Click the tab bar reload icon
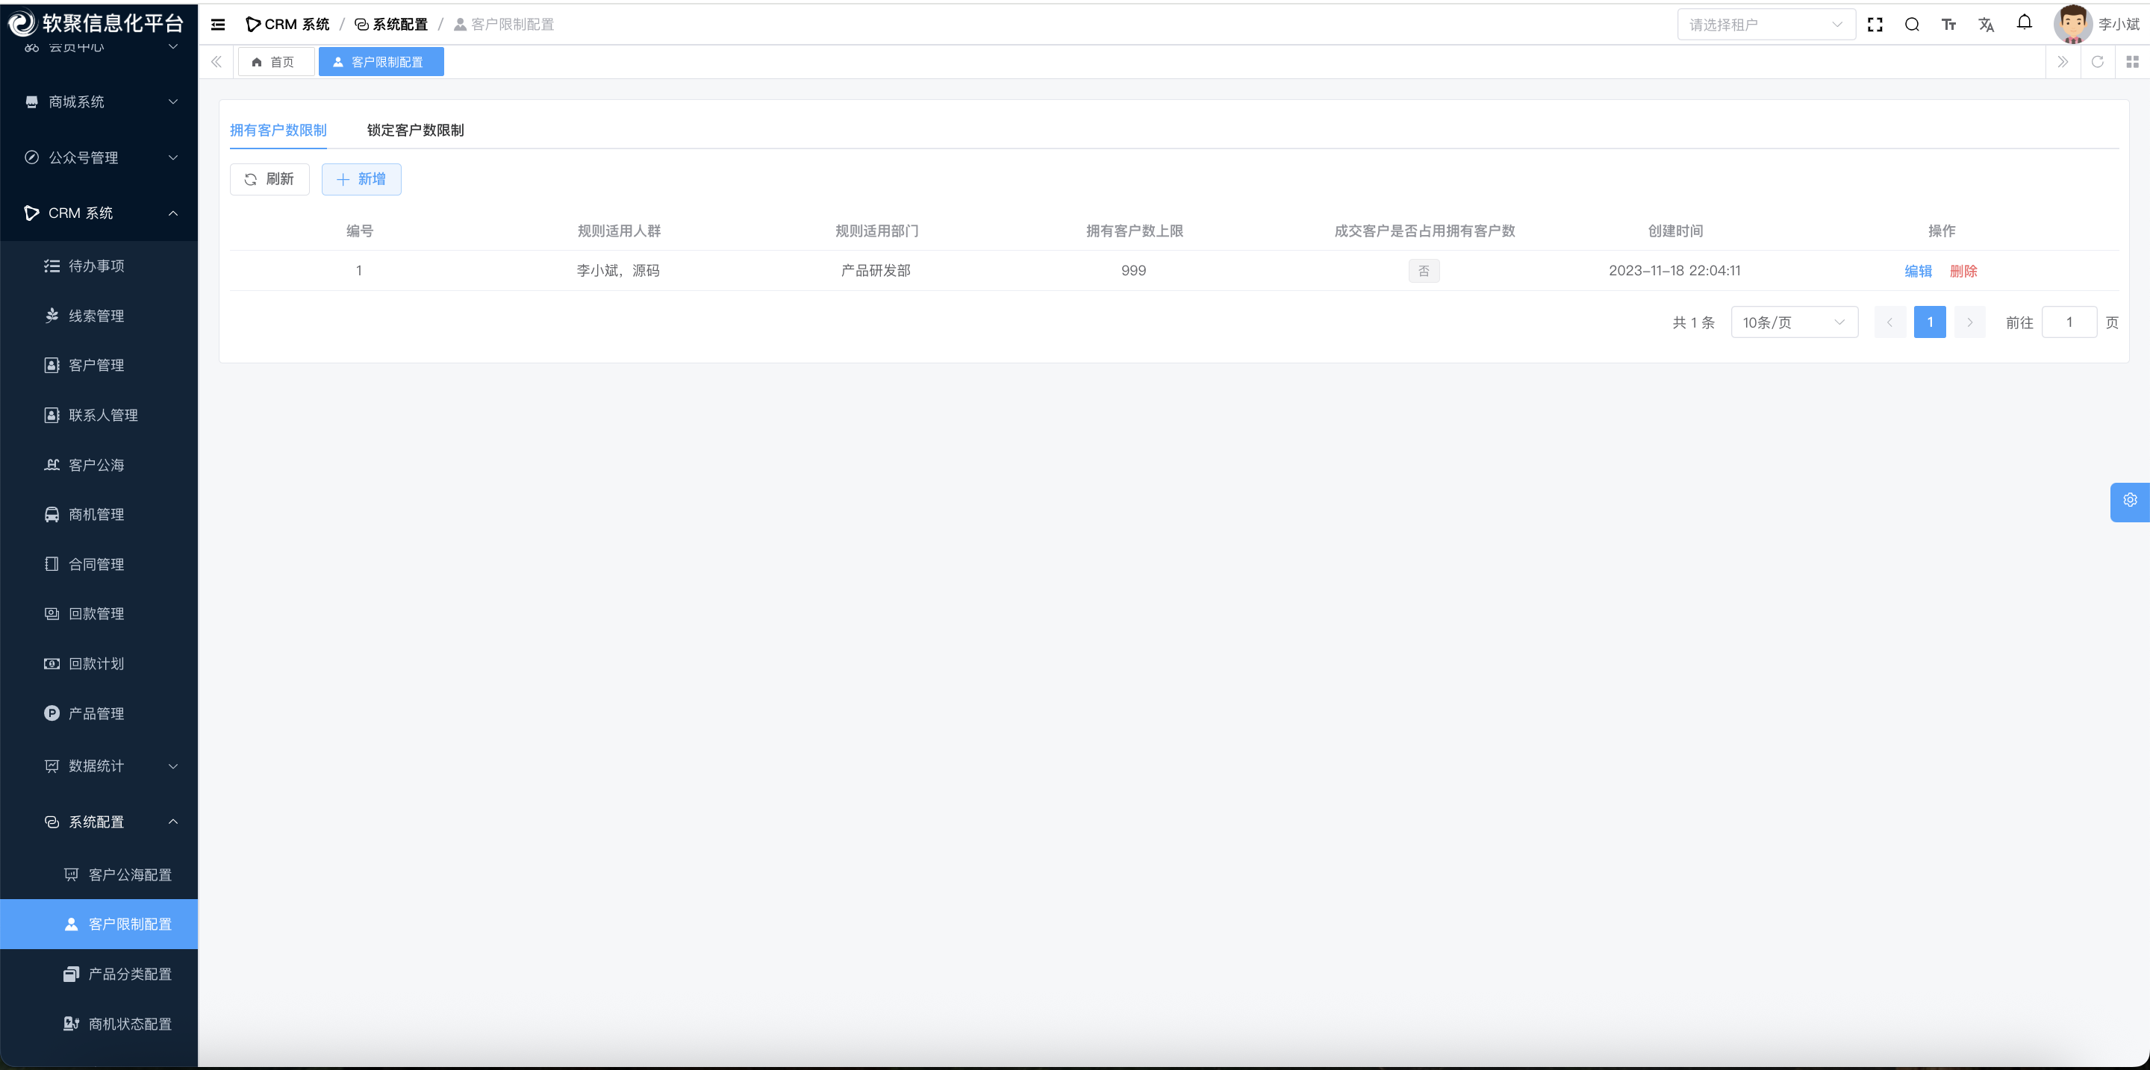This screenshot has width=2150, height=1070. (2098, 62)
